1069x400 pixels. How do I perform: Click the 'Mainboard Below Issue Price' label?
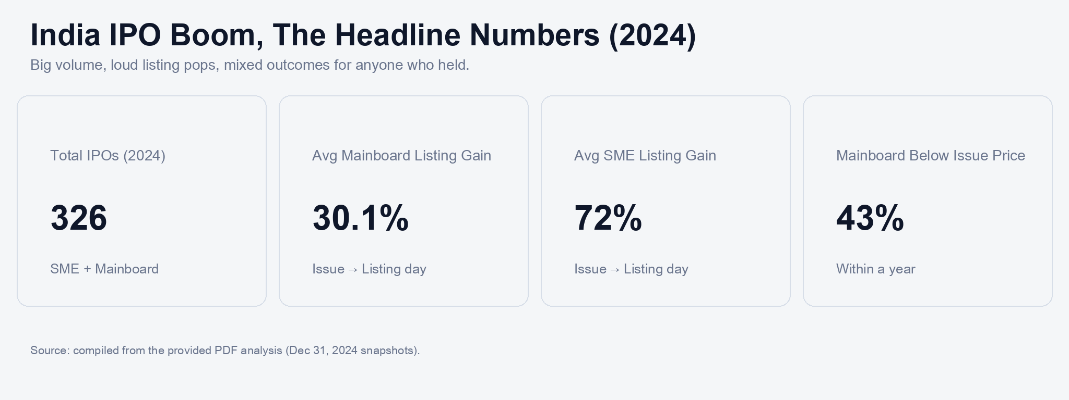[x=930, y=156]
